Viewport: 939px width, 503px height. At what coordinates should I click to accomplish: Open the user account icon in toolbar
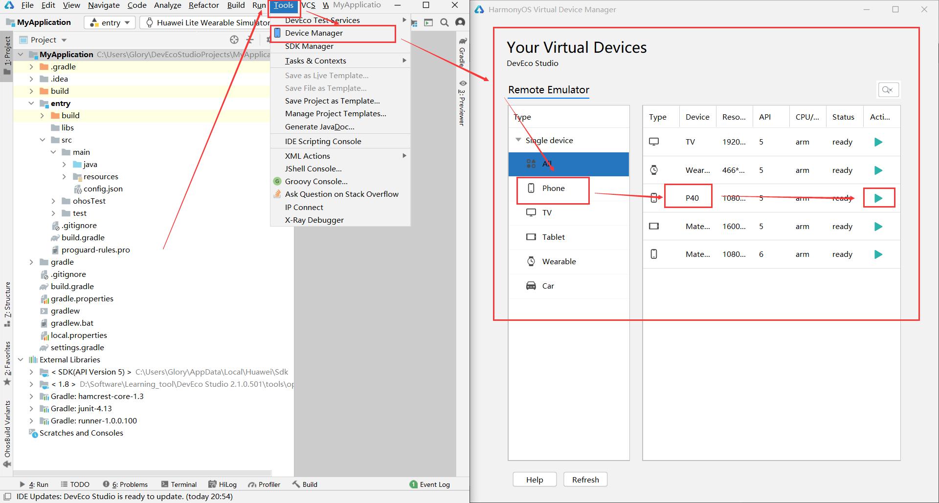[460, 22]
